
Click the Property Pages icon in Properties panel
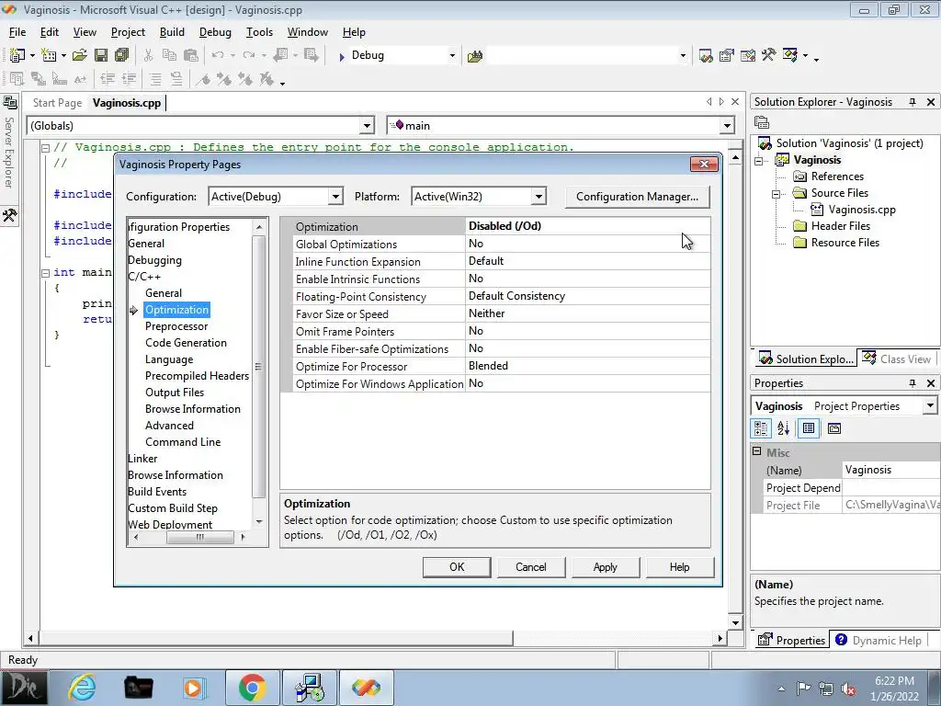(x=834, y=428)
